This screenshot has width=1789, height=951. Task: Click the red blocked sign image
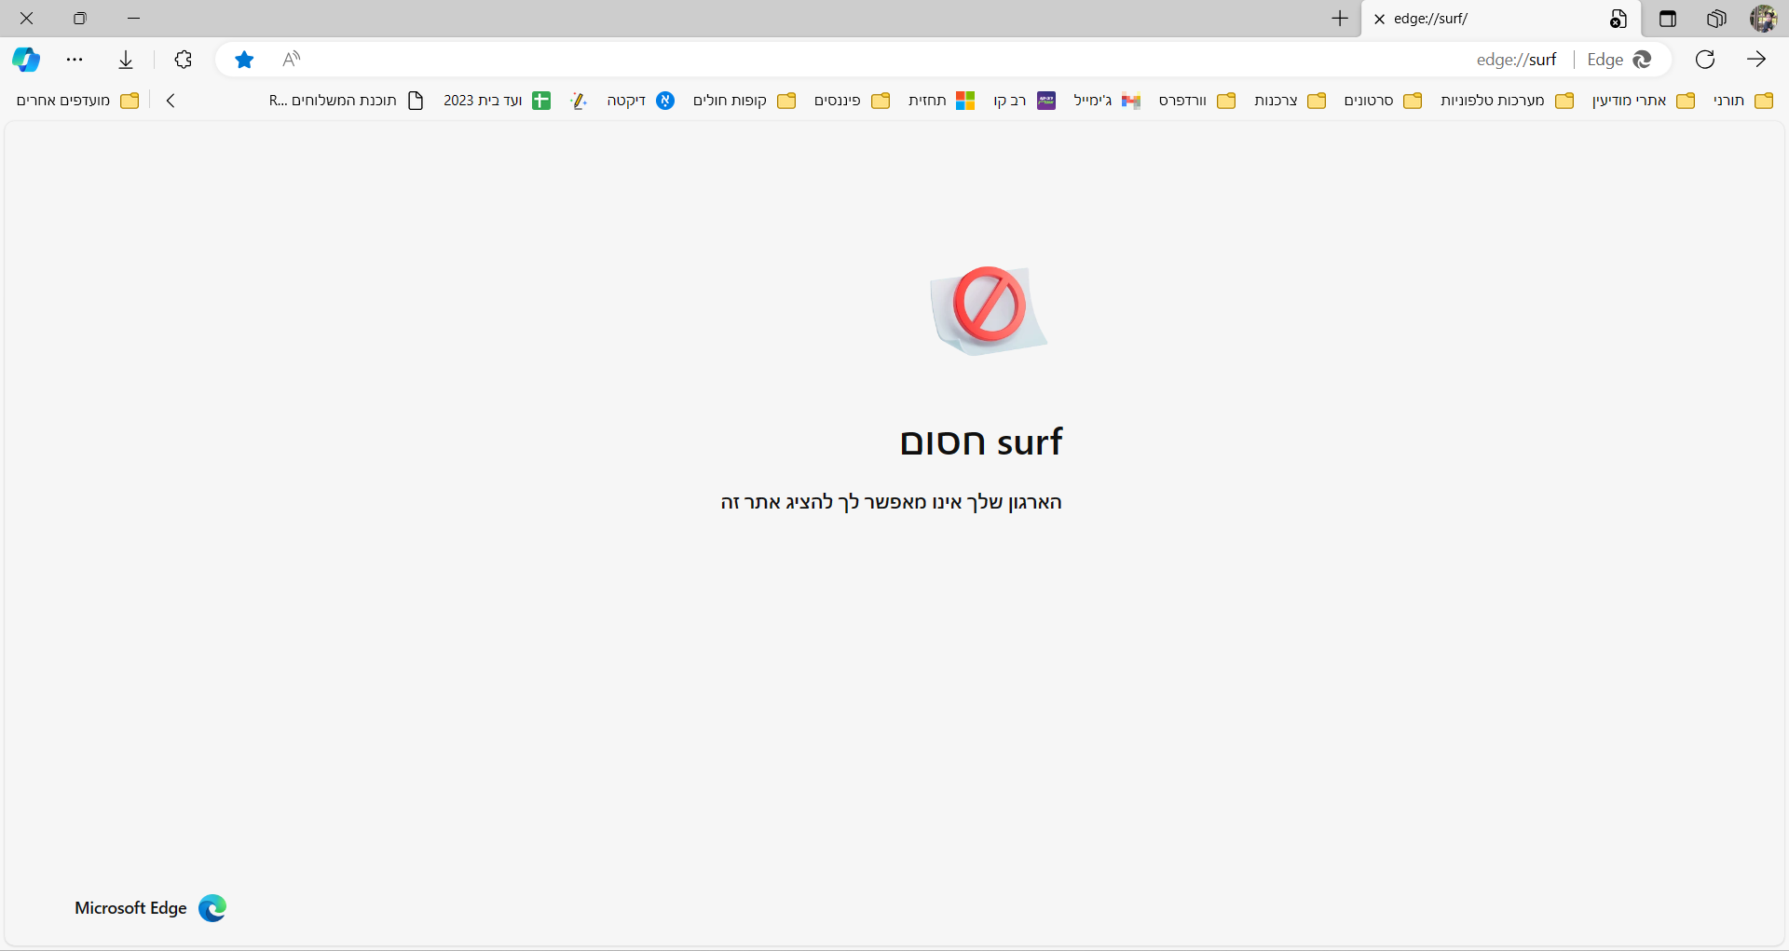pos(989,309)
